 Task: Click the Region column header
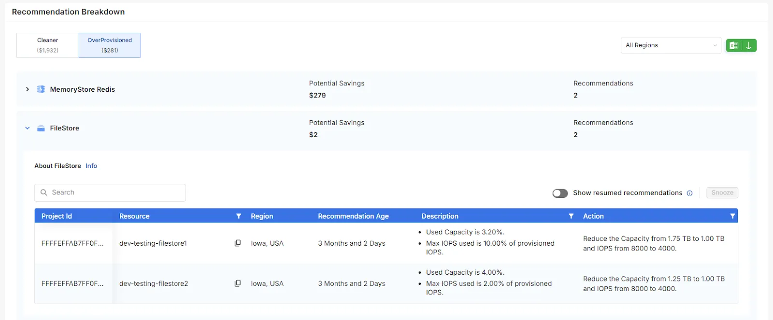(x=262, y=216)
